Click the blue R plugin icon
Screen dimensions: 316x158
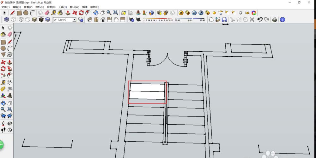pyautogui.click(x=194, y=13)
